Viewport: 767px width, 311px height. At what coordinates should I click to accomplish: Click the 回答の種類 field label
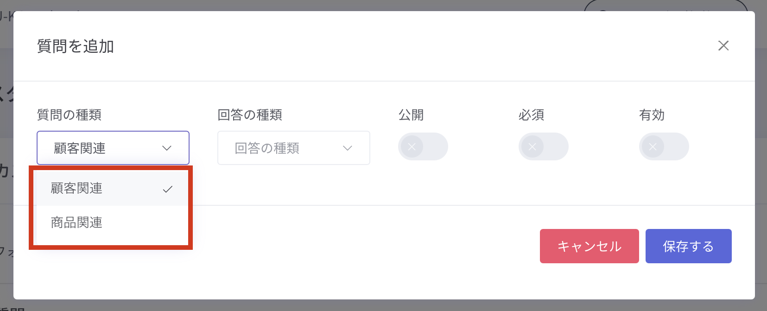(250, 115)
